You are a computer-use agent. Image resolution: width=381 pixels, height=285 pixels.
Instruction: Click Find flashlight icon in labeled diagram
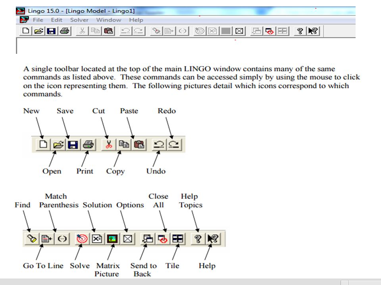click(x=32, y=239)
